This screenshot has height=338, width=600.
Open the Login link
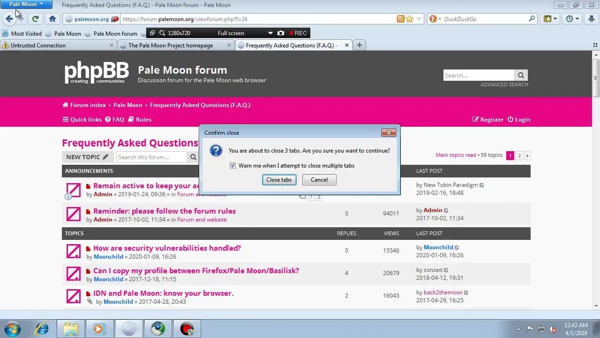click(519, 120)
